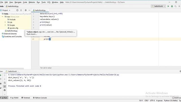This screenshot has width=181, height=102.
Task: Open the Run menu
Action: pos(38,2)
